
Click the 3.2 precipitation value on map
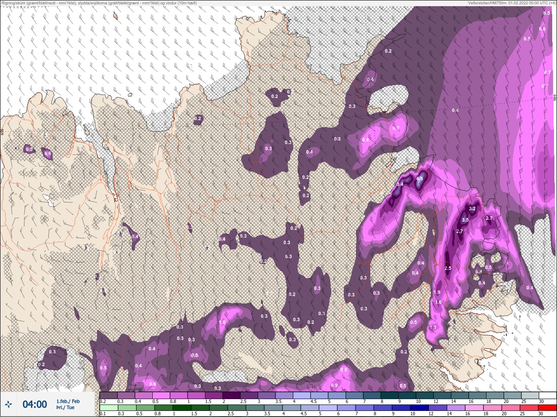pyautogui.click(x=472, y=209)
